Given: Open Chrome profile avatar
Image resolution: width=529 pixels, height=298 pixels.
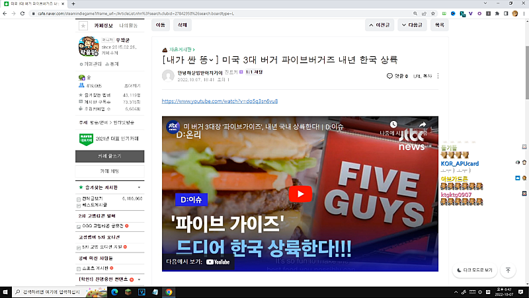Looking at the screenshot, I should (515, 13).
